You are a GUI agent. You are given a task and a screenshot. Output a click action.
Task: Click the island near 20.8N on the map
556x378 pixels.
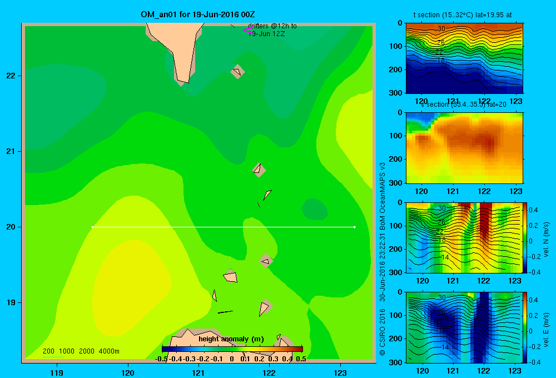[259, 170]
